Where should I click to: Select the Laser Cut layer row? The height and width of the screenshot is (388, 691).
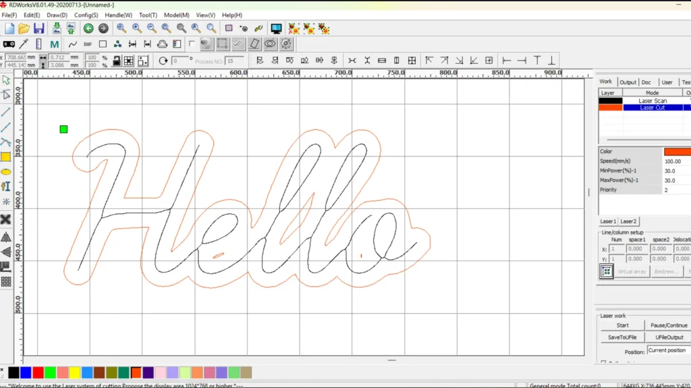coord(644,108)
